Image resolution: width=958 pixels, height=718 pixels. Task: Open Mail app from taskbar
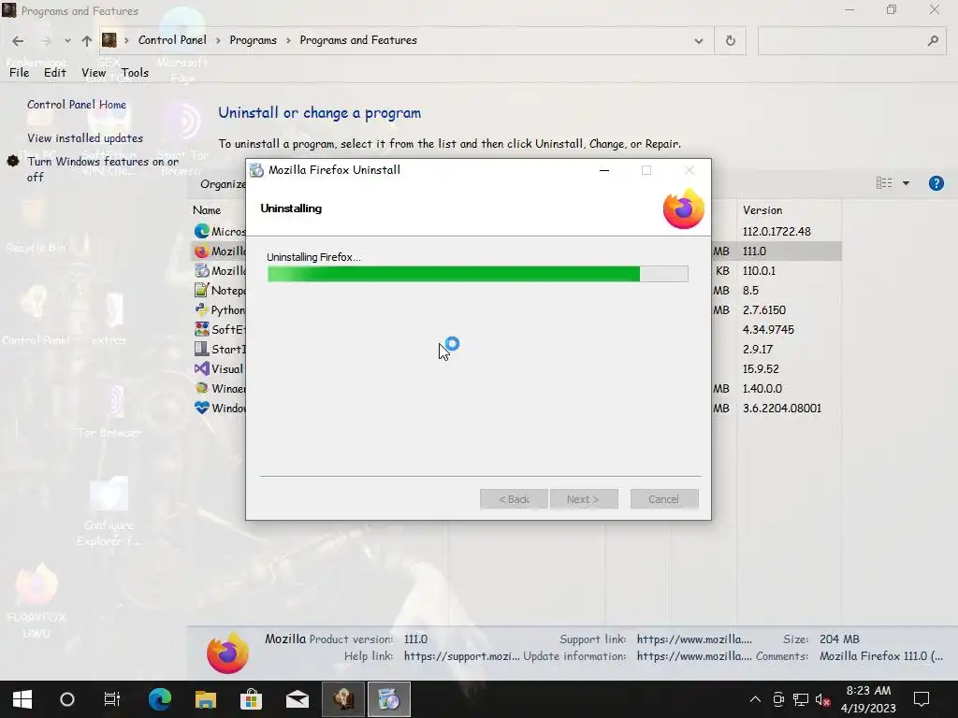click(297, 699)
